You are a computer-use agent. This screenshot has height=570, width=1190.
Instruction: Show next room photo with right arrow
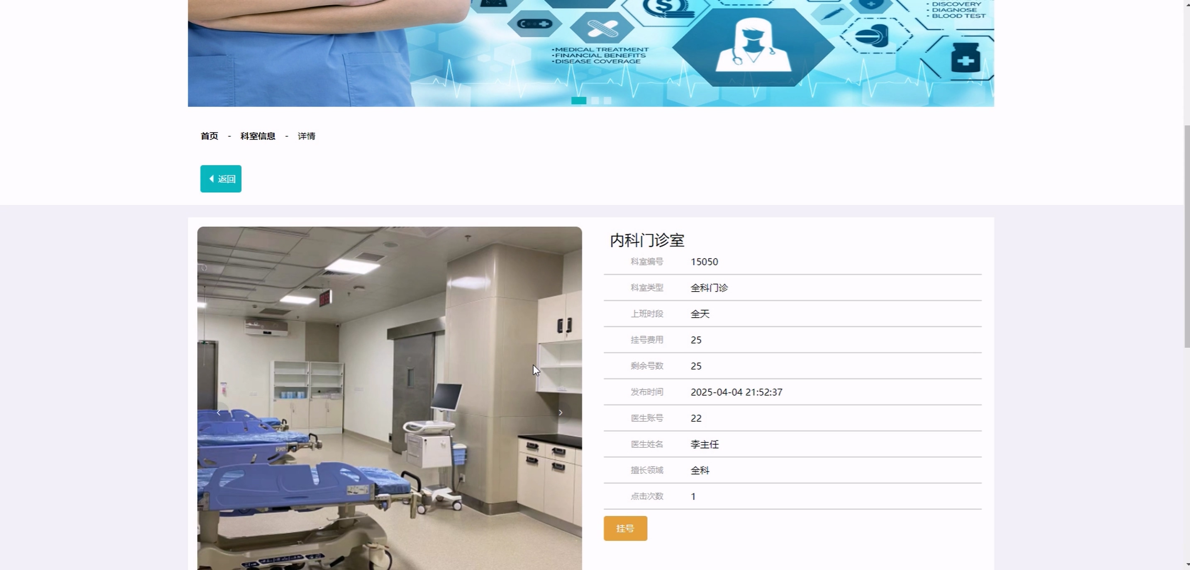(x=560, y=413)
